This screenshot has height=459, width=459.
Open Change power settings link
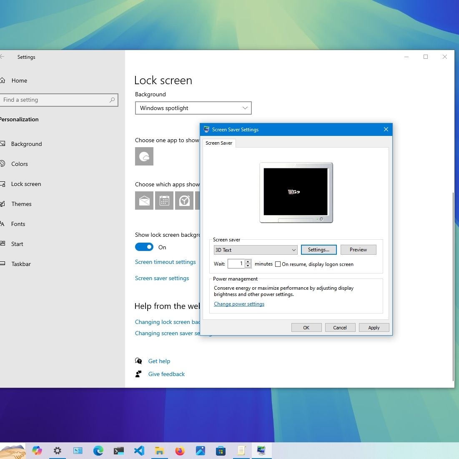239,304
